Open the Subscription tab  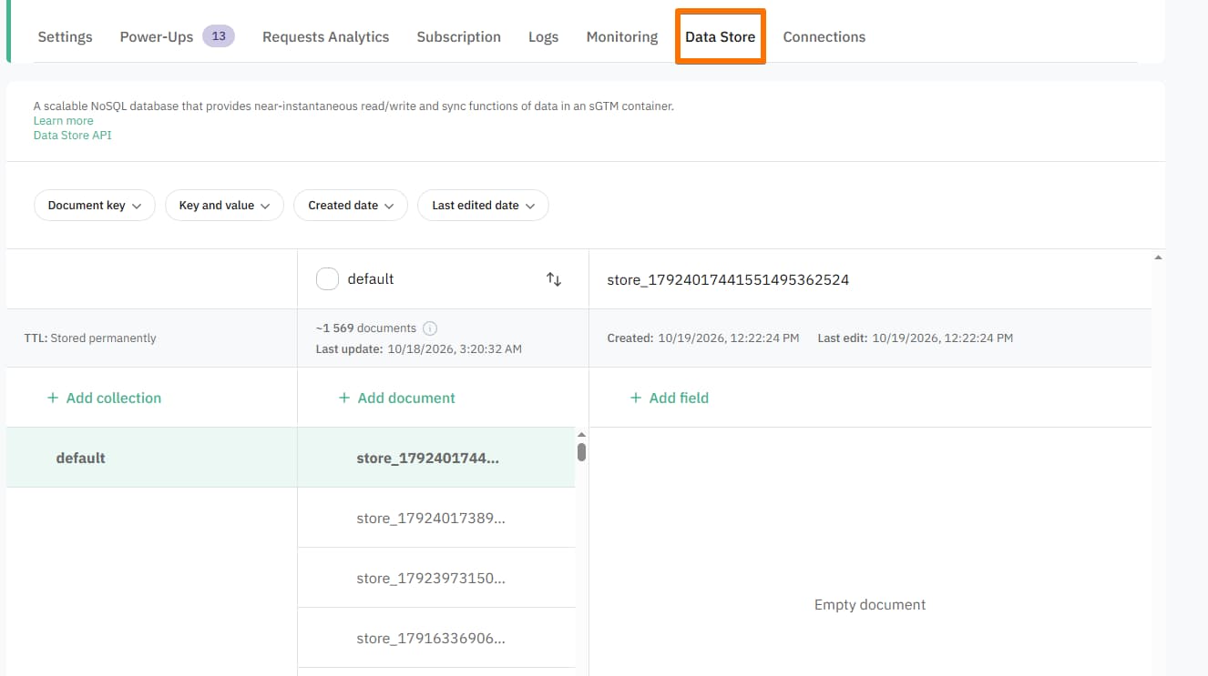click(x=458, y=37)
